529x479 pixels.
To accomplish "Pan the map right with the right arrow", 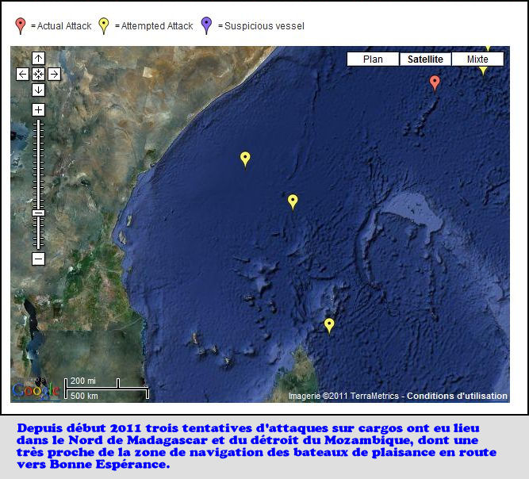I will click(54, 75).
